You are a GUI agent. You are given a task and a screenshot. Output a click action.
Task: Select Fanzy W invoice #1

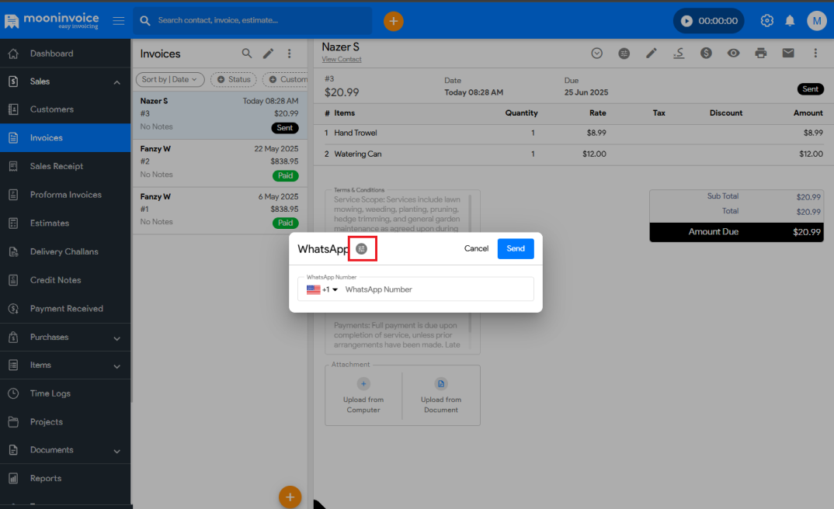[x=220, y=210]
